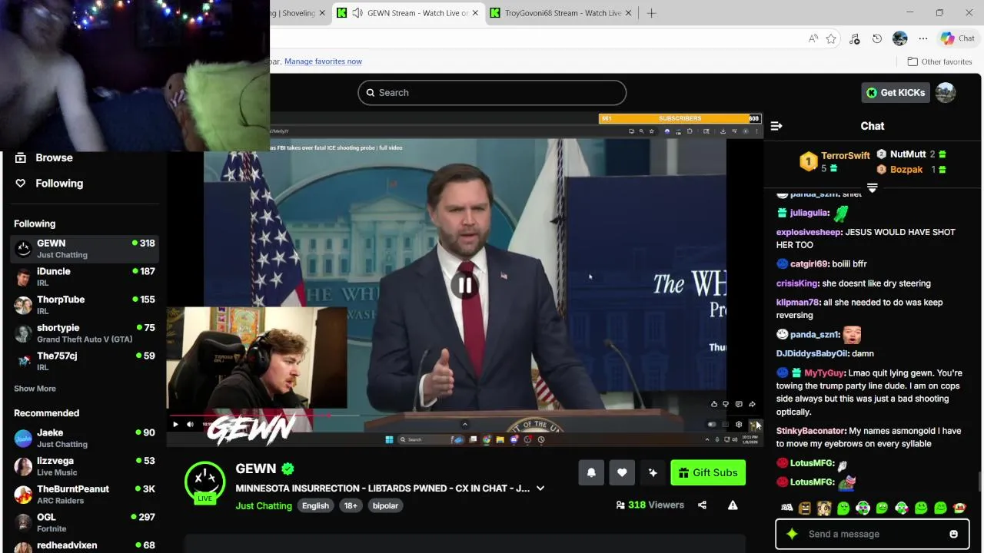Image resolution: width=984 pixels, height=553 pixels.
Task: Click MyTyGuy username in chat
Action: tap(824, 373)
